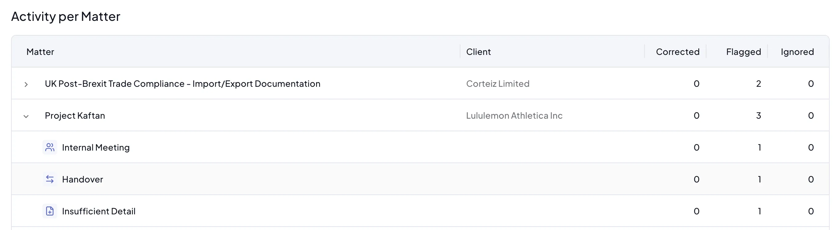Sort by the Flagged column header
This screenshot has width=837, height=230.
click(x=744, y=52)
